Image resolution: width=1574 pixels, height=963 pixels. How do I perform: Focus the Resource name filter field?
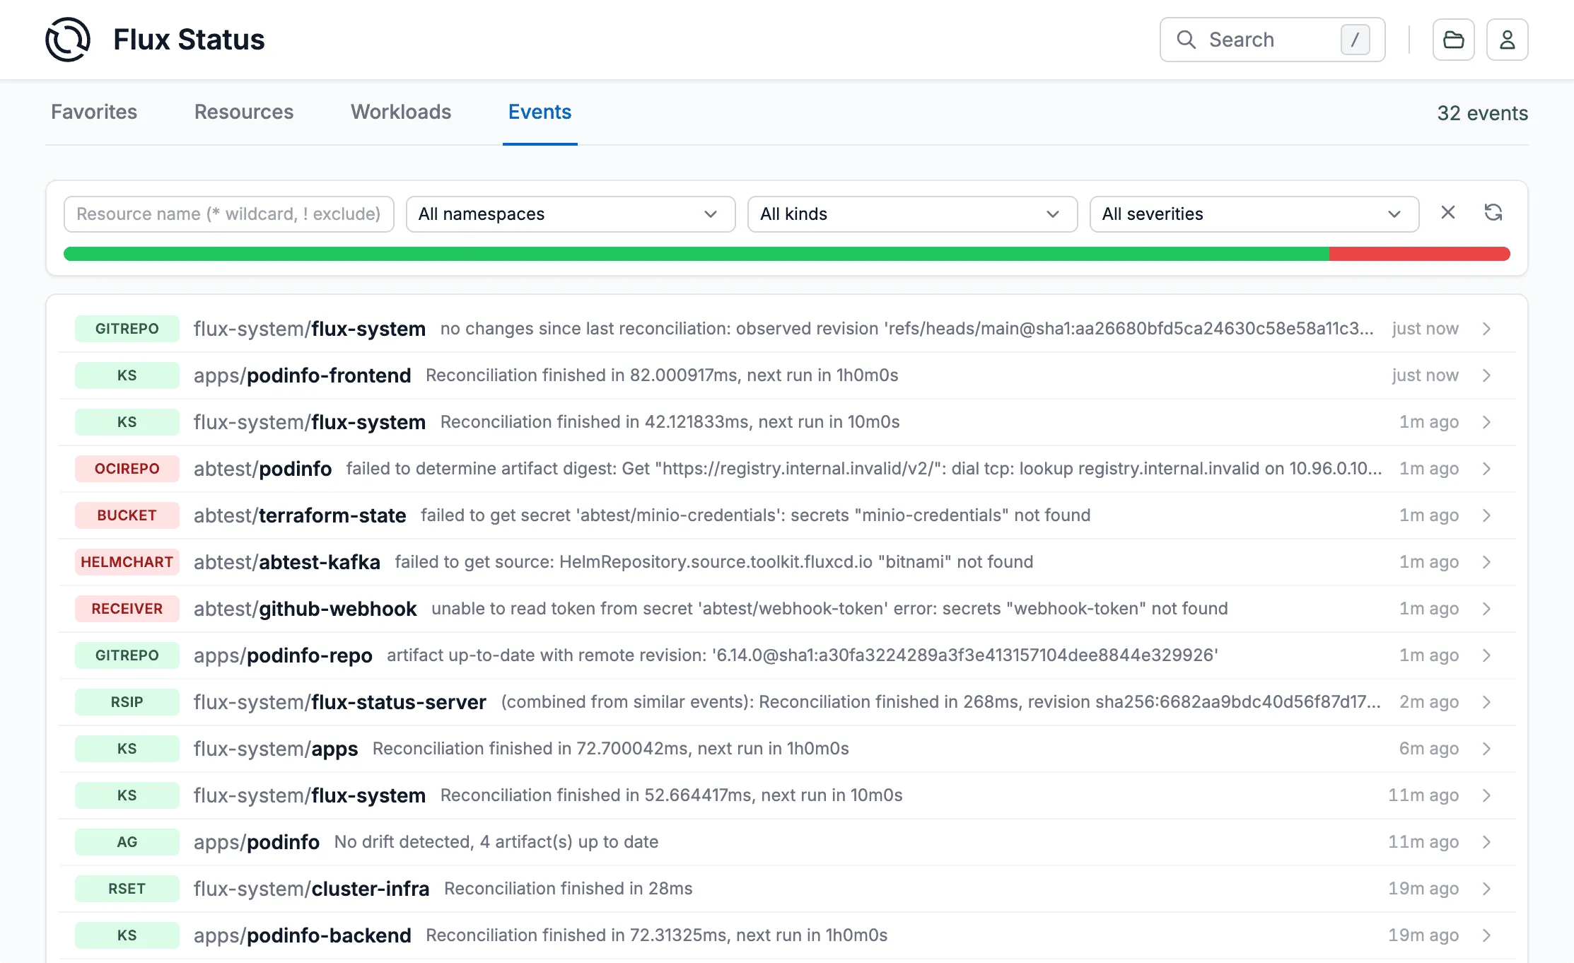(x=228, y=214)
